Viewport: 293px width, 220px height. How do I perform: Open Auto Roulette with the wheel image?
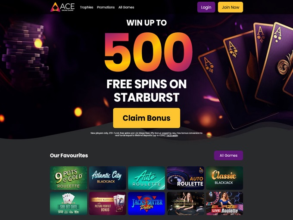[x=185, y=178]
